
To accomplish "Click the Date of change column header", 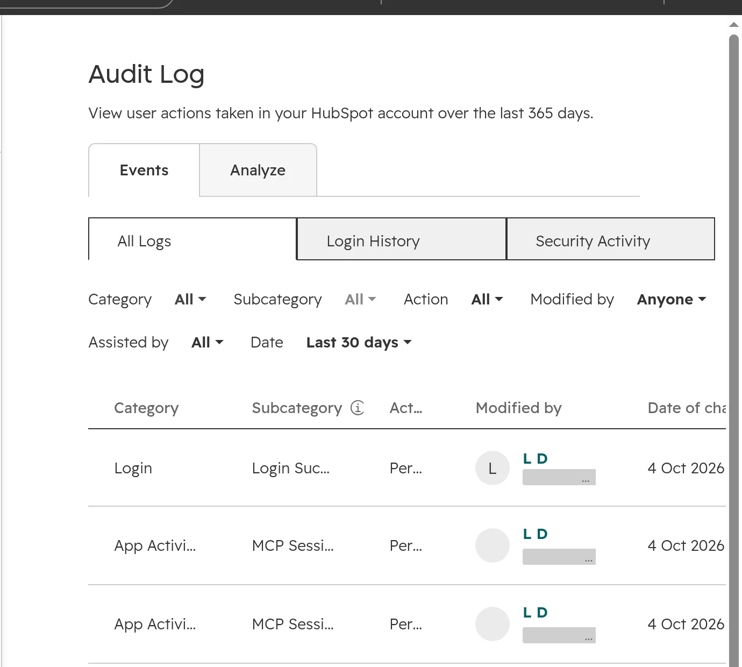I will [687, 408].
